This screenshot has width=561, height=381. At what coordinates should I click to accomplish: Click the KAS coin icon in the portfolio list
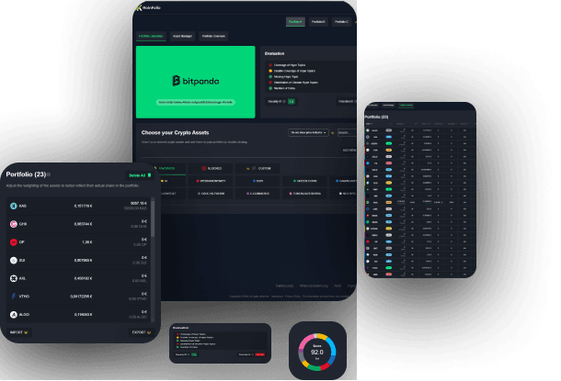pos(14,206)
